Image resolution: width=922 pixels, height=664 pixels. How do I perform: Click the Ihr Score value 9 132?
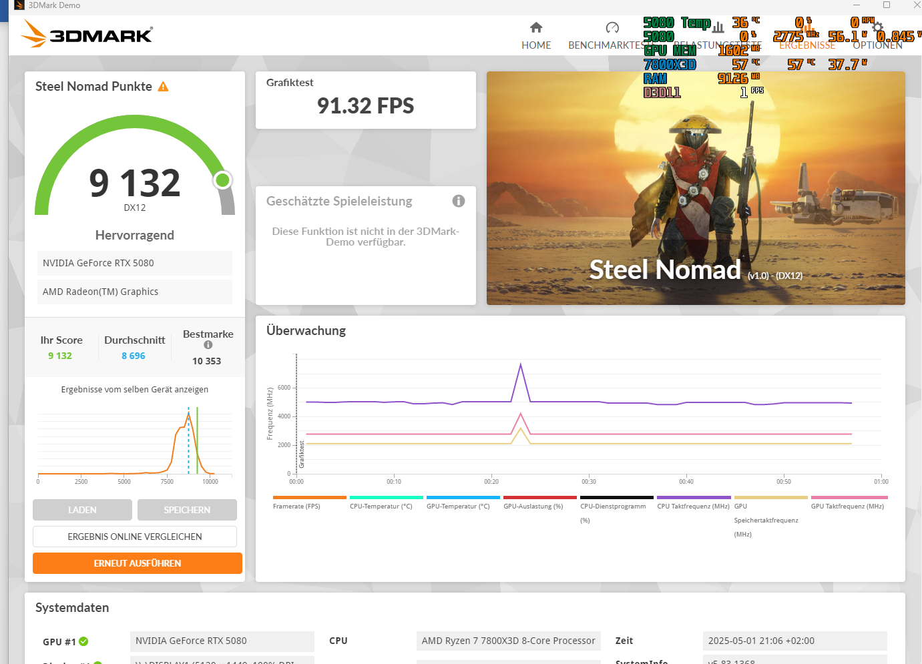tap(60, 356)
